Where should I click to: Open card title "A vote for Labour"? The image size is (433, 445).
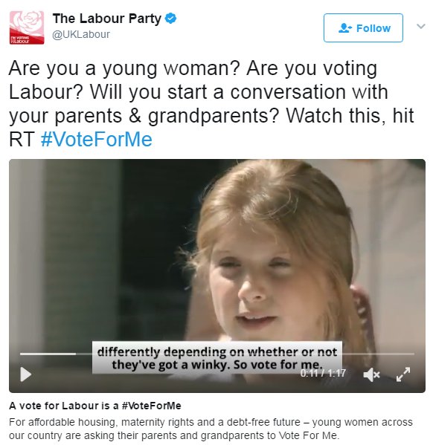(x=95, y=406)
